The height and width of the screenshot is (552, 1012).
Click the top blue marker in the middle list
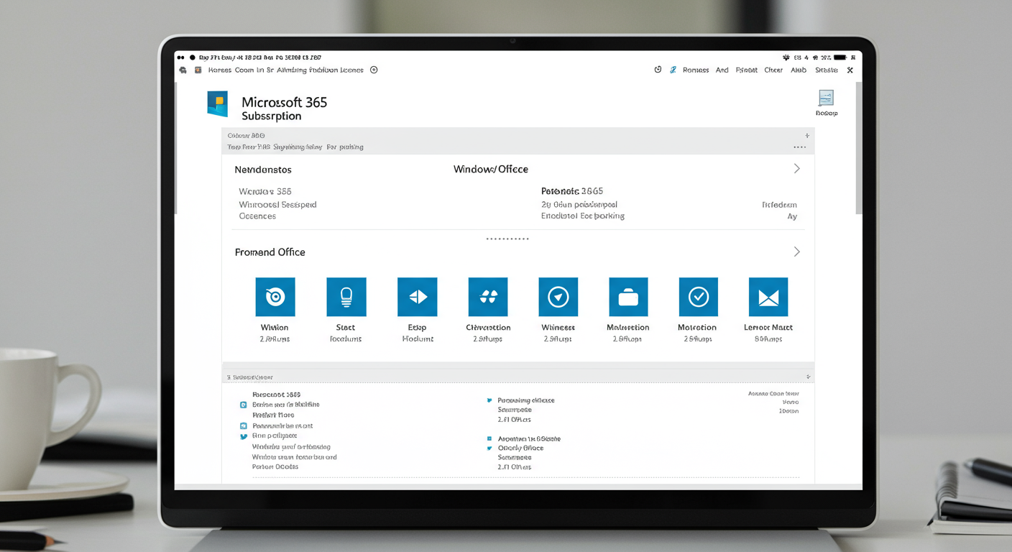489,400
